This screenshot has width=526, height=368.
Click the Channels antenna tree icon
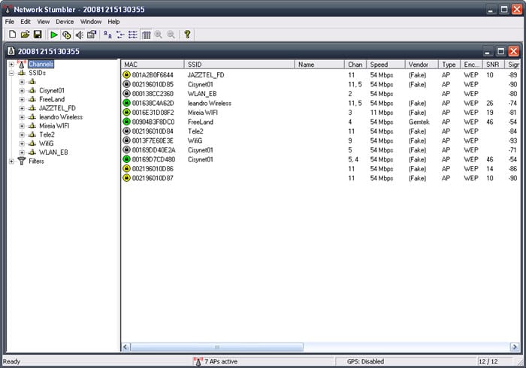pyautogui.click(x=22, y=64)
